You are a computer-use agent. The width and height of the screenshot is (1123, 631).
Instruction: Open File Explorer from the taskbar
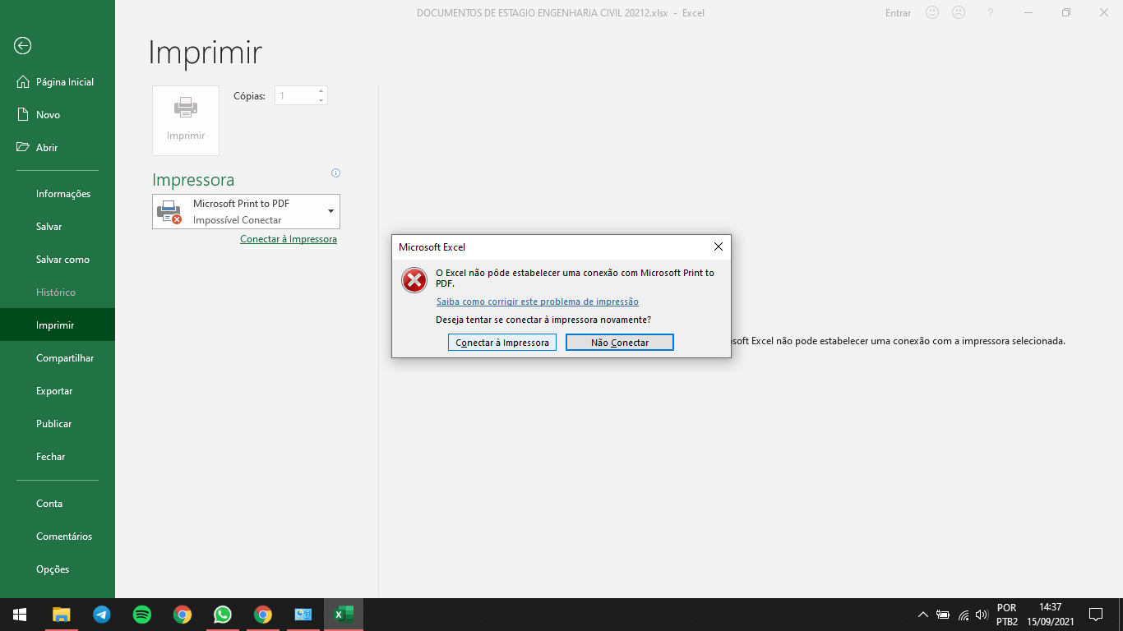tap(62, 615)
